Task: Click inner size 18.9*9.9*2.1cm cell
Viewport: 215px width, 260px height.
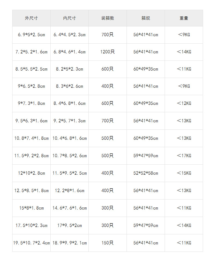Action: click(x=69, y=243)
